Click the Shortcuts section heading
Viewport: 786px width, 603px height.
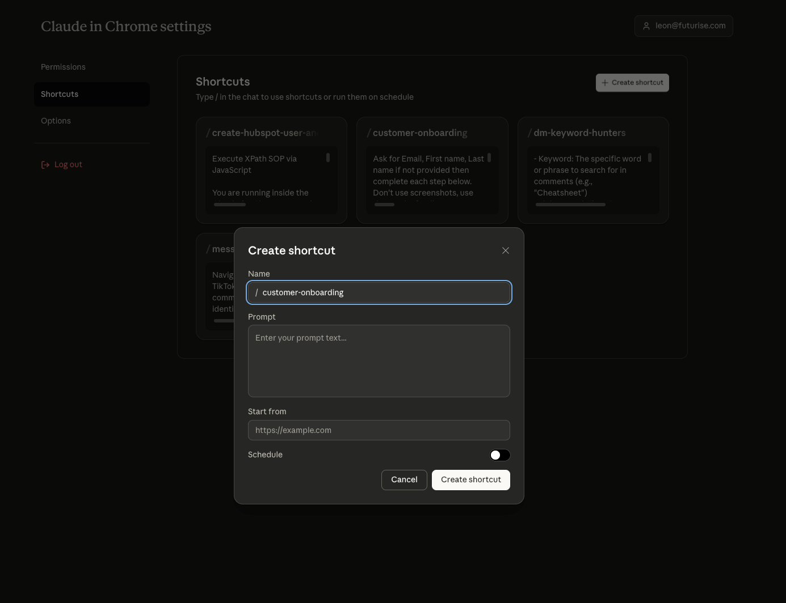click(x=222, y=82)
